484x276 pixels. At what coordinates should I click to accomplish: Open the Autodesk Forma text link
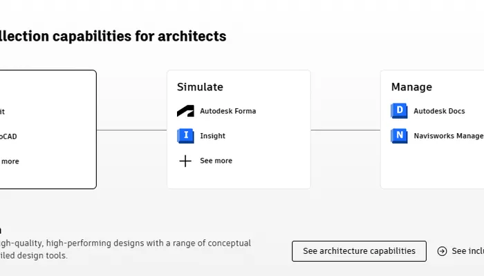pyautogui.click(x=227, y=111)
